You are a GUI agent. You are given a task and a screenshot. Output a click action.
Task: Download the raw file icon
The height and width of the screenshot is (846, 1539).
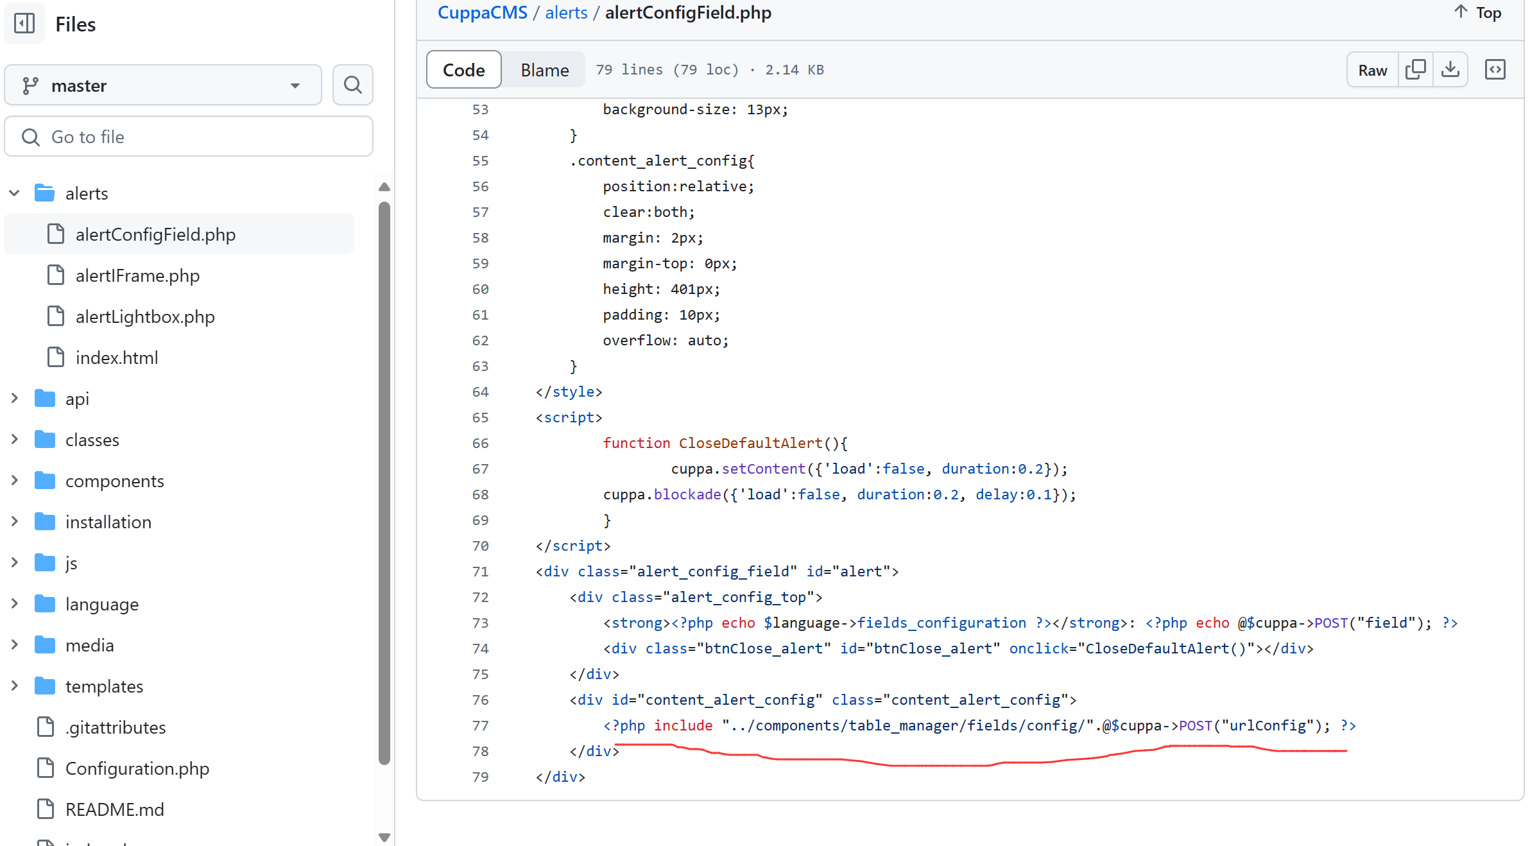click(x=1450, y=70)
